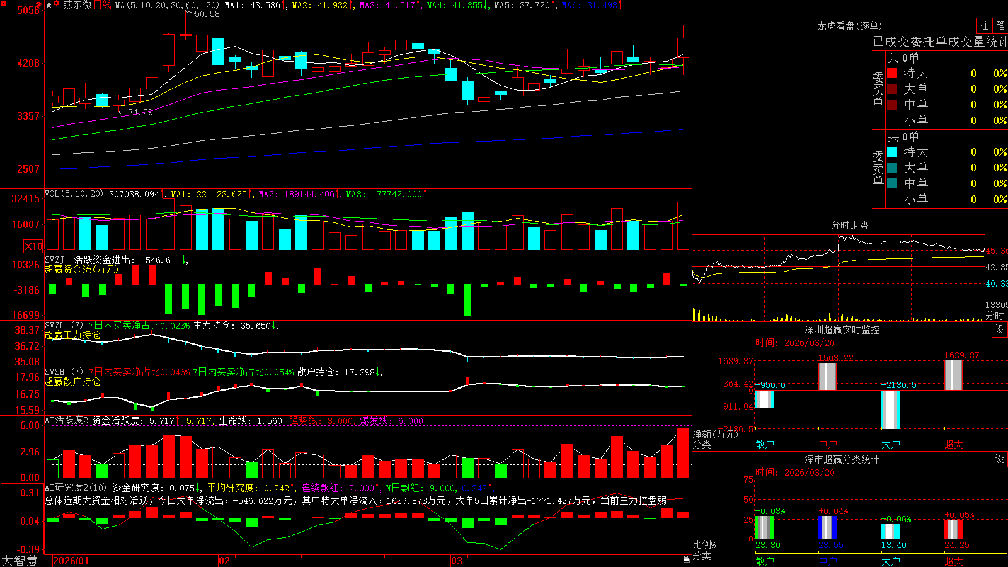
Task: Click the 分时走势 panel title
Action: 849,225
